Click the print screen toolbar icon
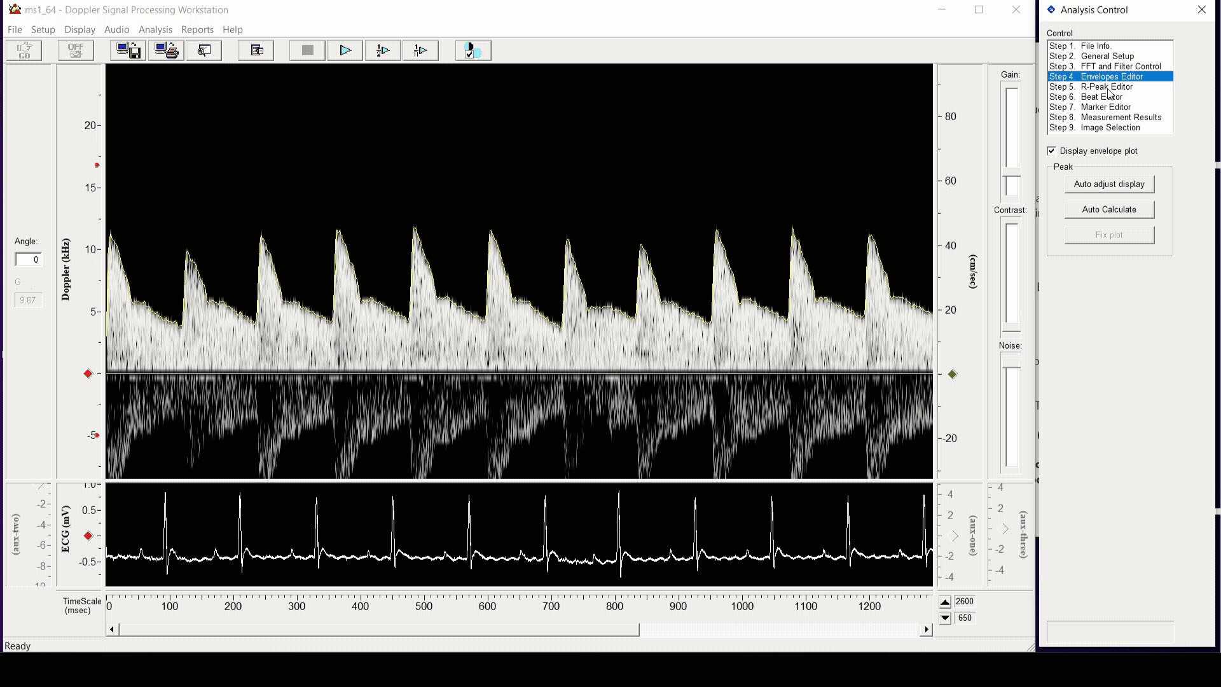This screenshot has width=1221, height=687. [x=166, y=50]
